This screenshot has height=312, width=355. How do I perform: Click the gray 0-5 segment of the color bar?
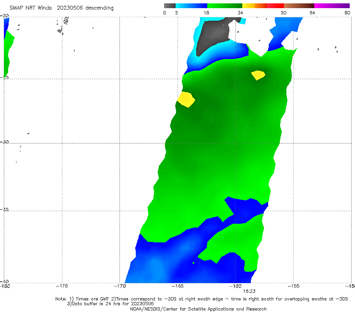(169, 6)
